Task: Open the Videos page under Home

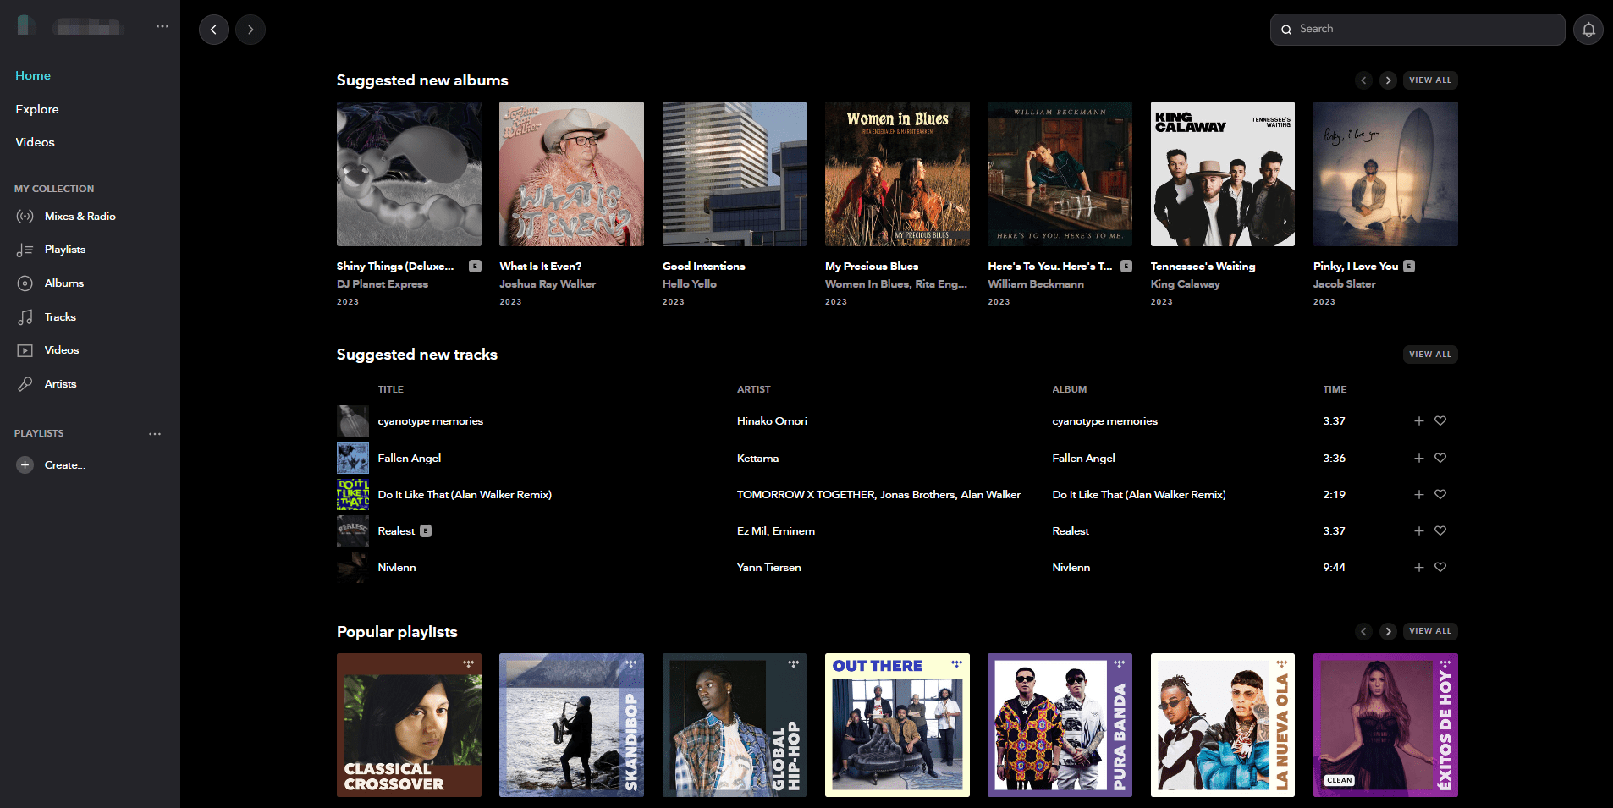Action: coord(35,142)
